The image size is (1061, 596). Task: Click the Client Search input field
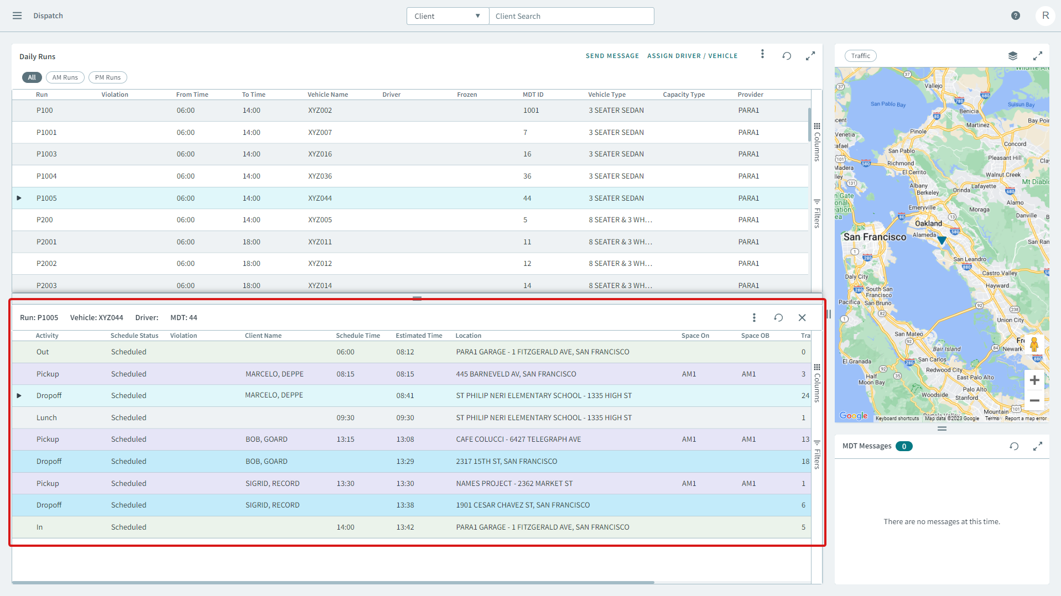coord(571,15)
